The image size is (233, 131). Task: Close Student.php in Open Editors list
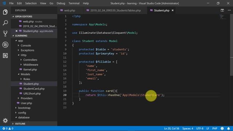click(x=16, y=31)
